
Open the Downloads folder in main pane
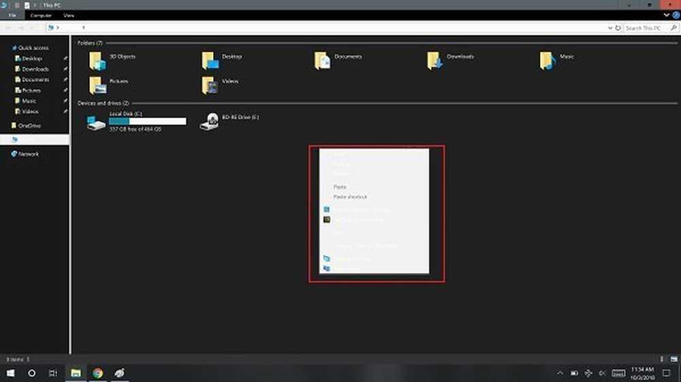(434, 61)
